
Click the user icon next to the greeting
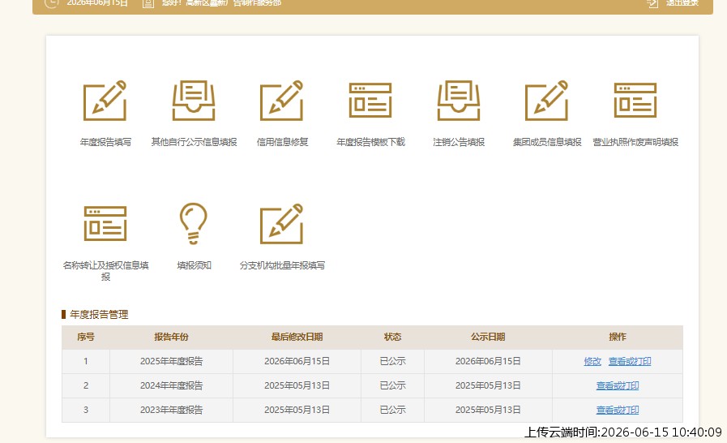coord(148,3)
